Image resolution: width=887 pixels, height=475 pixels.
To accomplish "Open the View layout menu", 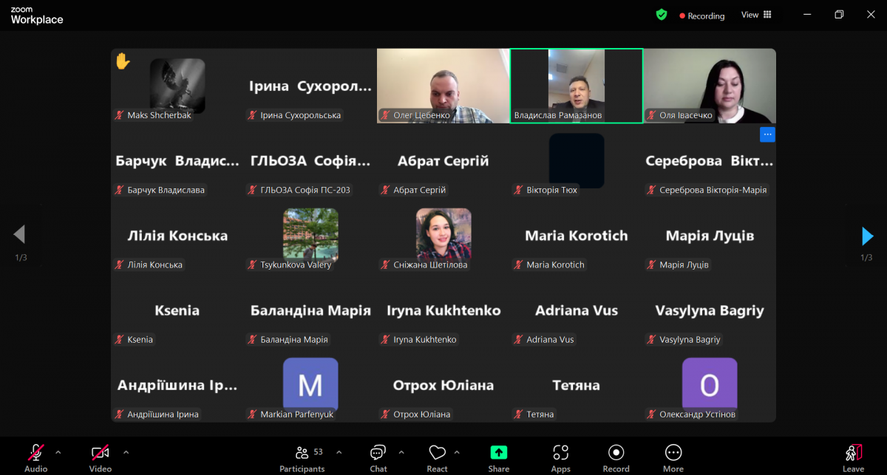I will point(756,15).
